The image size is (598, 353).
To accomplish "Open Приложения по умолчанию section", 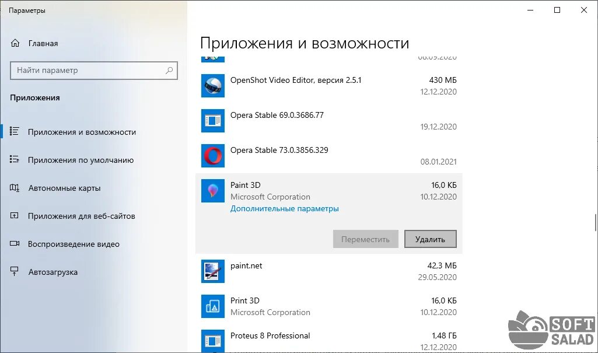I will click(x=81, y=160).
